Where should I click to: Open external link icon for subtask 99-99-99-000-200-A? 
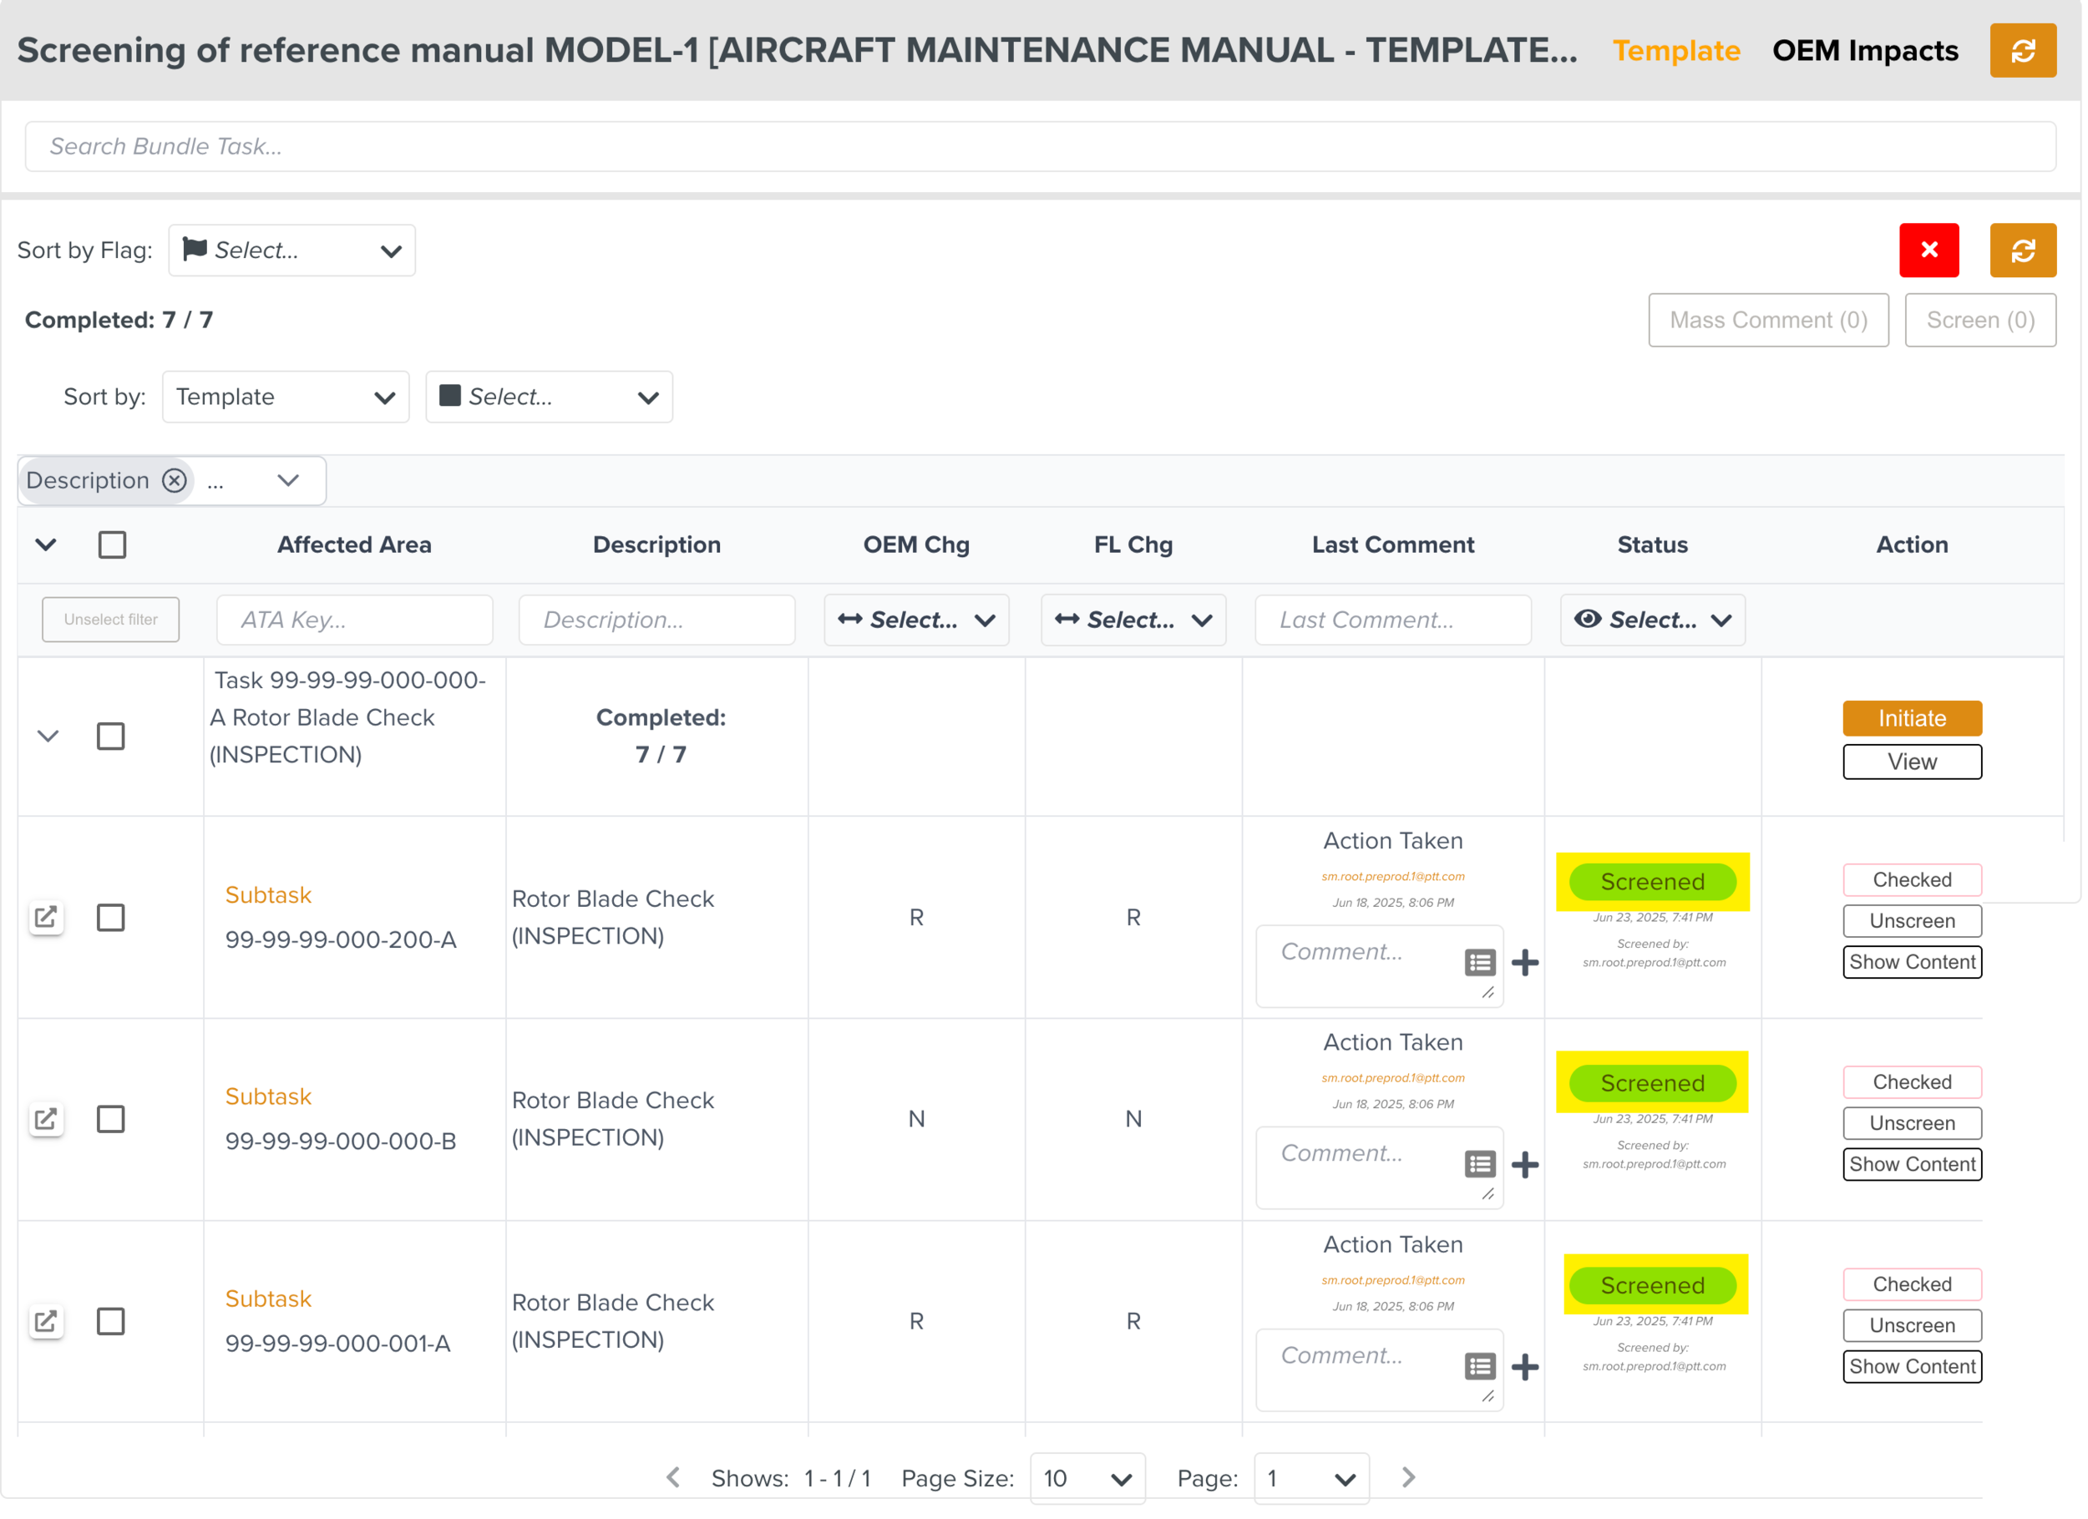(46, 919)
